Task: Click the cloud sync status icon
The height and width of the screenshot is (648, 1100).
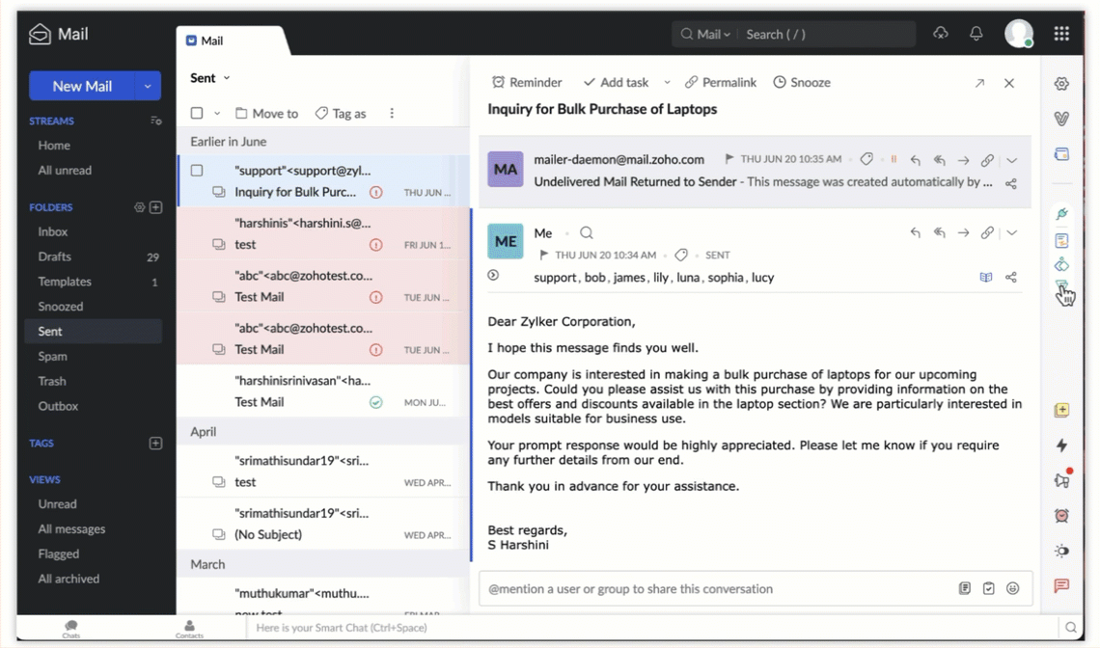Action: tap(941, 33)
